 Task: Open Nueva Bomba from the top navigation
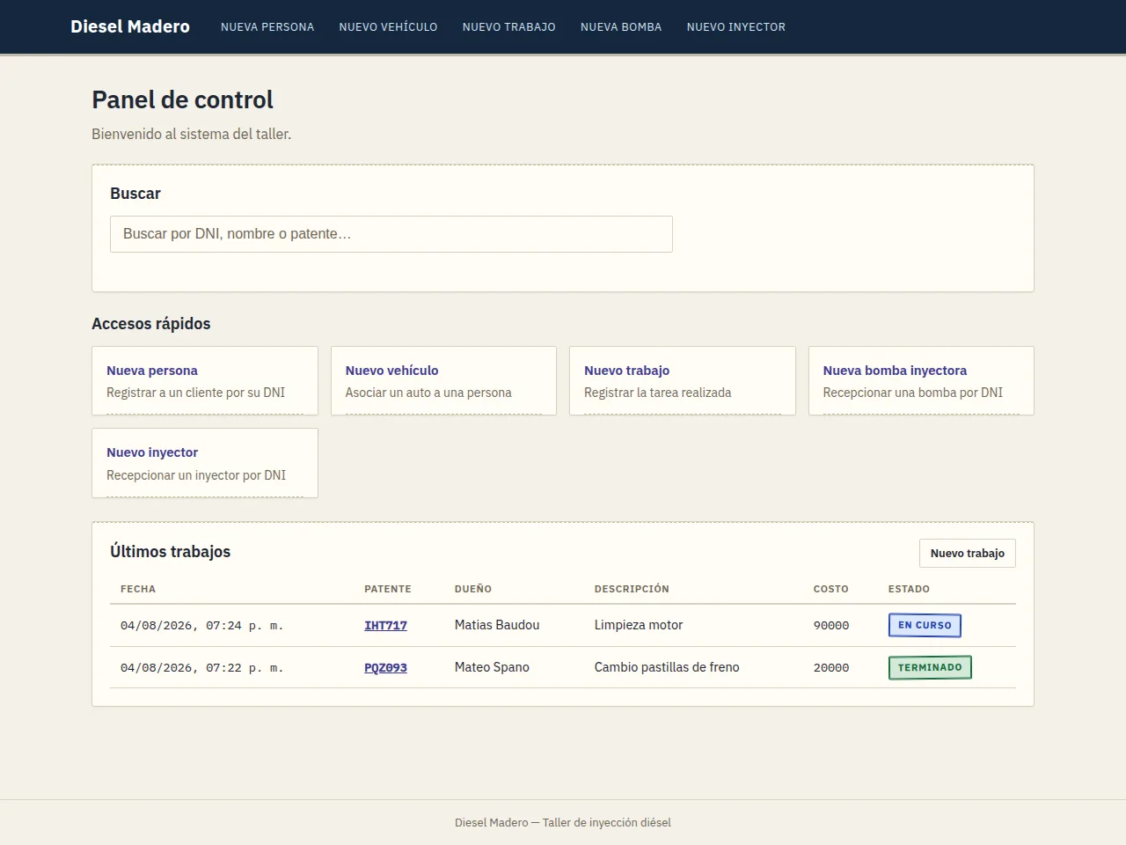[x=621, y=27]
